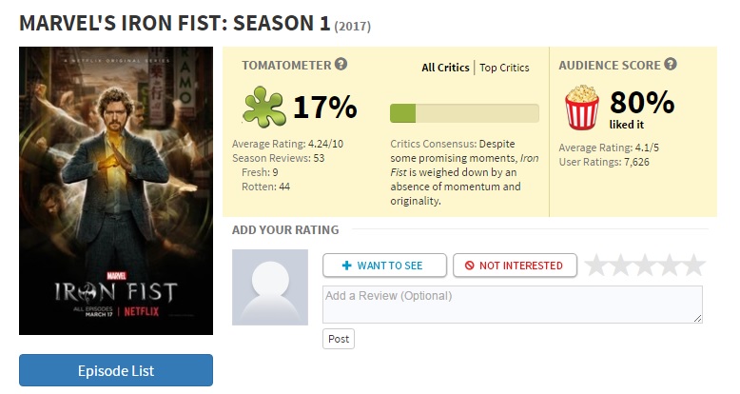This screenshot has height=394, width=740.
Task: Rate four stars with the fourth star
Action: (670, 266)
